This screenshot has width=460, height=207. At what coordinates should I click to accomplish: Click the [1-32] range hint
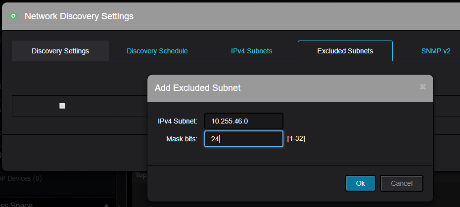[296, 139]
